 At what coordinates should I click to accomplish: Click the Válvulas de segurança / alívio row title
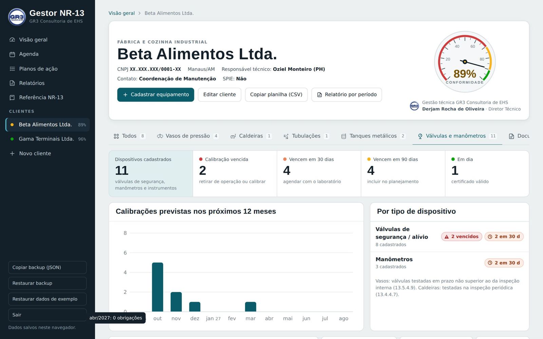click(x=402, y=233)
